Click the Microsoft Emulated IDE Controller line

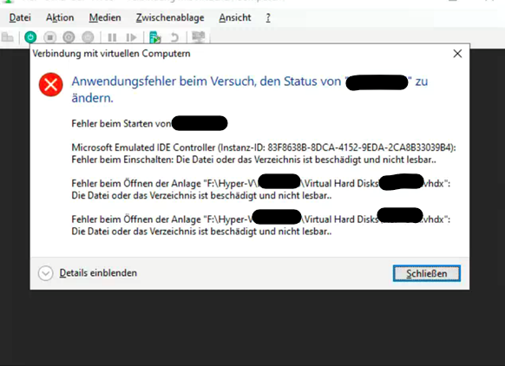[x=264, y=147]
